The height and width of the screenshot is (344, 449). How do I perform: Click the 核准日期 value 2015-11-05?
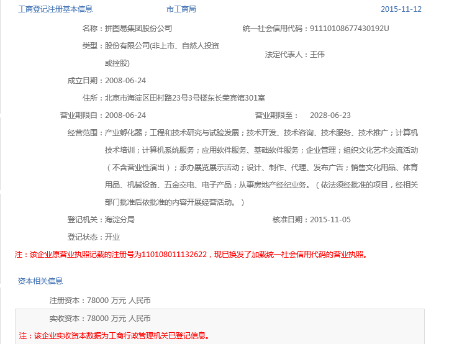tap(330, 220)
